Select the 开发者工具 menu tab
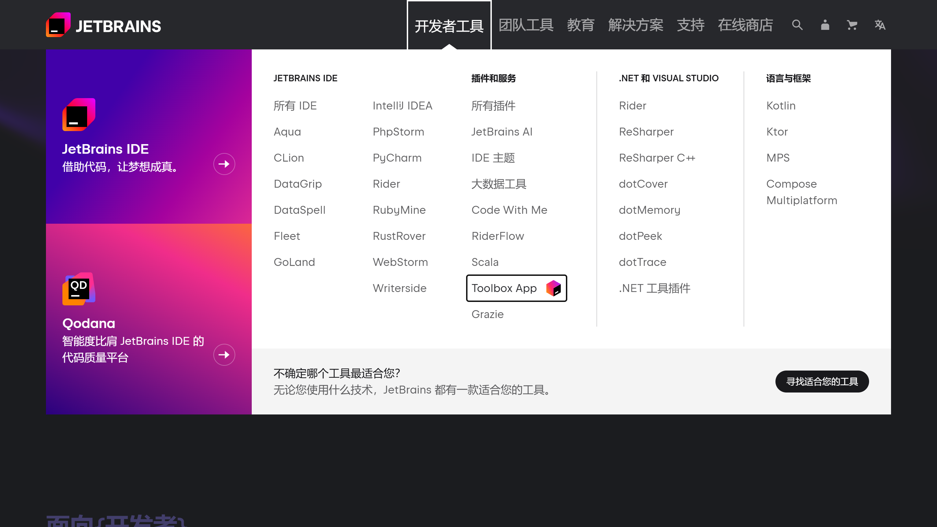This screenshot has height=527, width=937. point(449,25)
